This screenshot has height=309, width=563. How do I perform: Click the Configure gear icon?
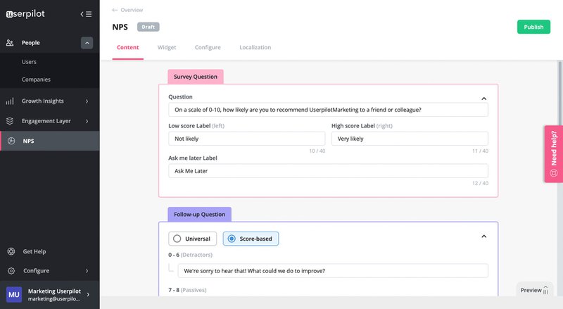click(10, 270)
